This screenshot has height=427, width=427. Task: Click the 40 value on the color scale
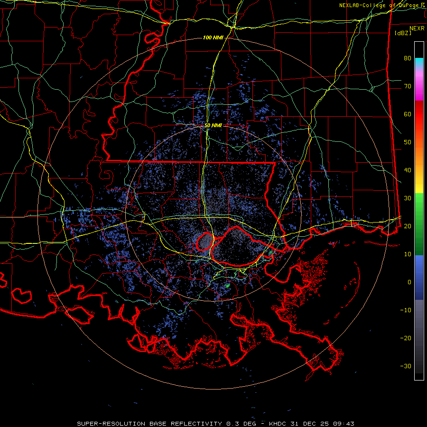[408, 170]
